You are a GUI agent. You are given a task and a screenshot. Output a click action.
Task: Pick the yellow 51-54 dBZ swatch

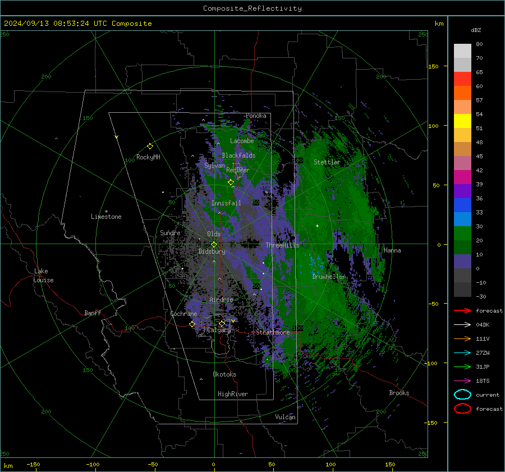[462, 121]
